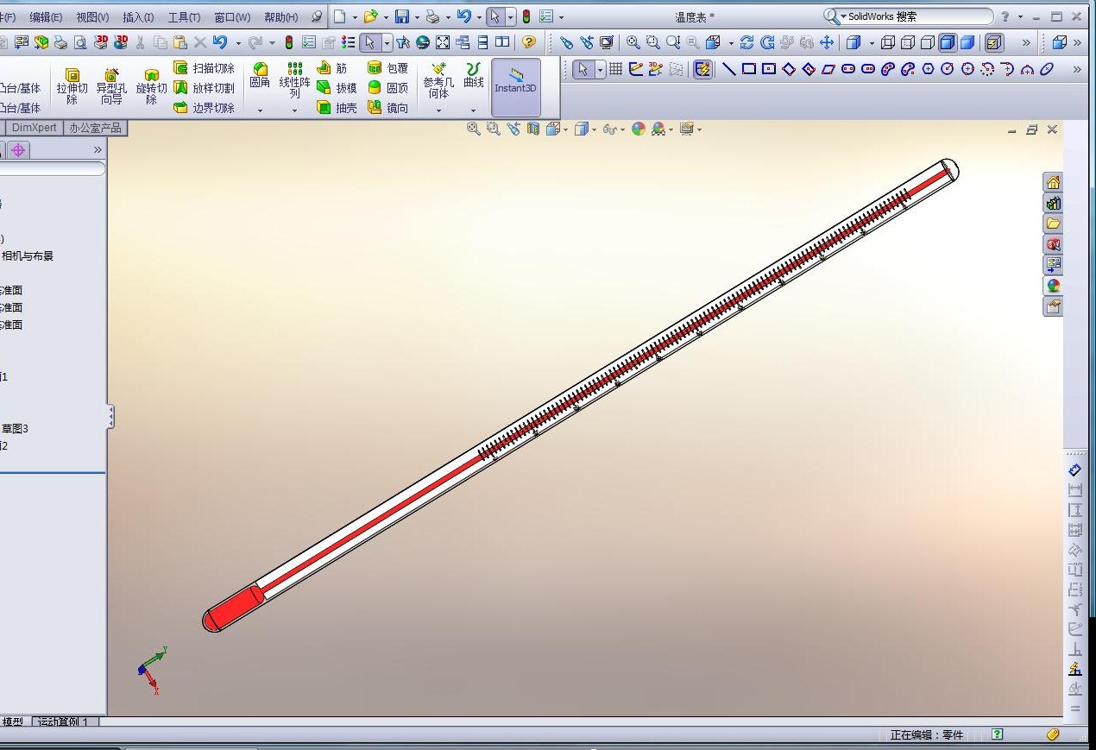Open the dropdown next to New document
Image resolution: width=1096 pixels, height=750 pixels.
[x=355, y=17]
